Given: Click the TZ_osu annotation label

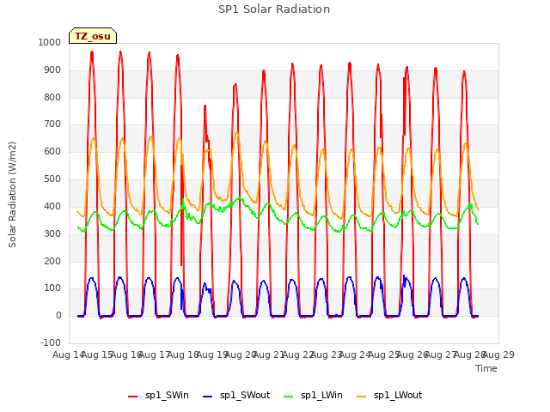Looking at the screenshot, I should pyautogui.click(x=93, y=36).
